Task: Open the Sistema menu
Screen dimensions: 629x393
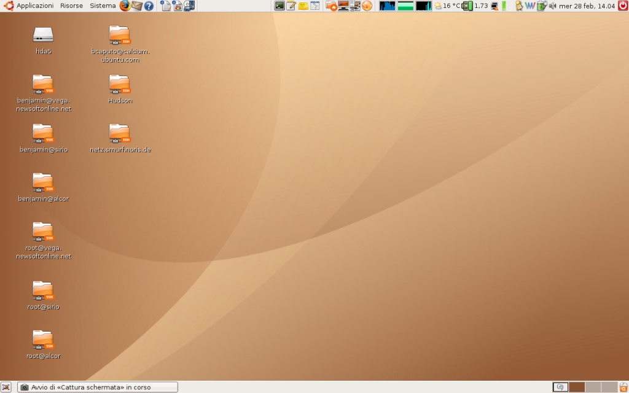Action: [103, 6]
